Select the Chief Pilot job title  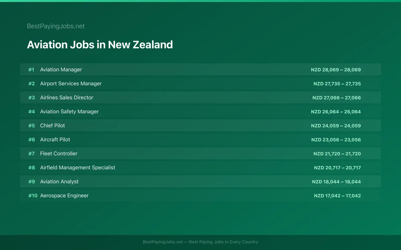tap(52, 126)
